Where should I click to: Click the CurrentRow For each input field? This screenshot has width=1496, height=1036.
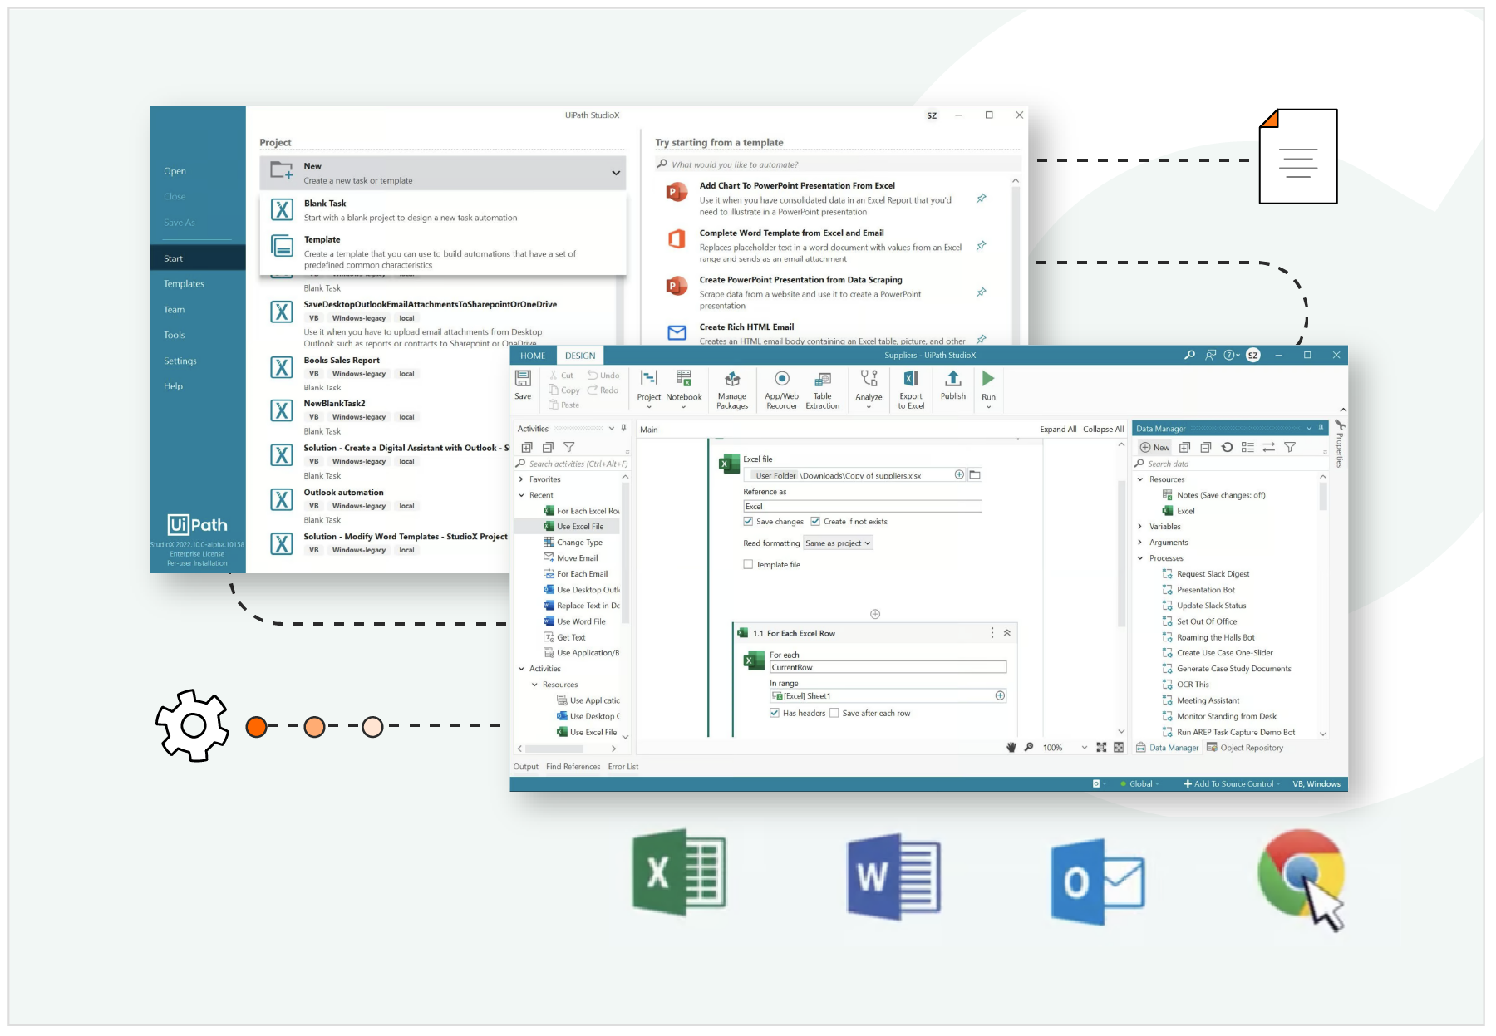tap(888, 667)
